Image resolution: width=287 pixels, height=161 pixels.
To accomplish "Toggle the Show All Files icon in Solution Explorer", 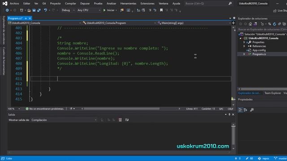I will point(284,24).
